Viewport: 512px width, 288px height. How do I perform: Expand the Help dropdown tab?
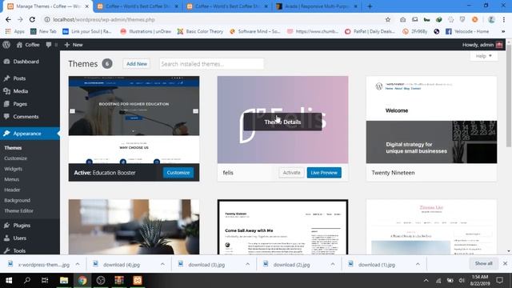[483, 56]
